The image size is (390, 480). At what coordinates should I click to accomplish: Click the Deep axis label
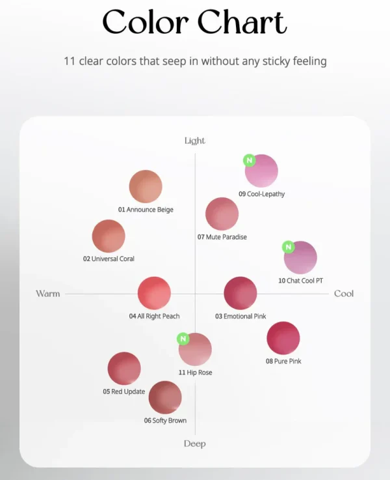point(195,444)
